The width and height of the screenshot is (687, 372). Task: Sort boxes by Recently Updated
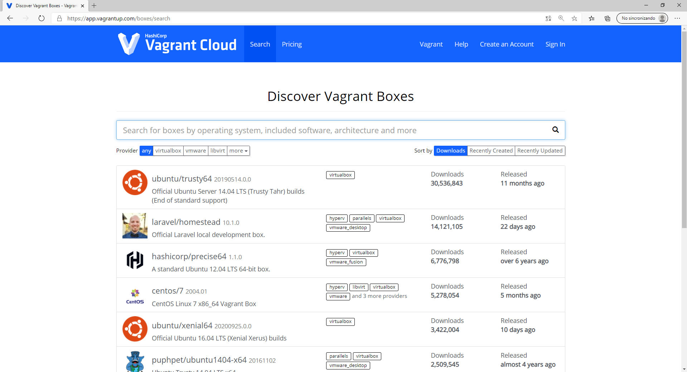(540, 151)
